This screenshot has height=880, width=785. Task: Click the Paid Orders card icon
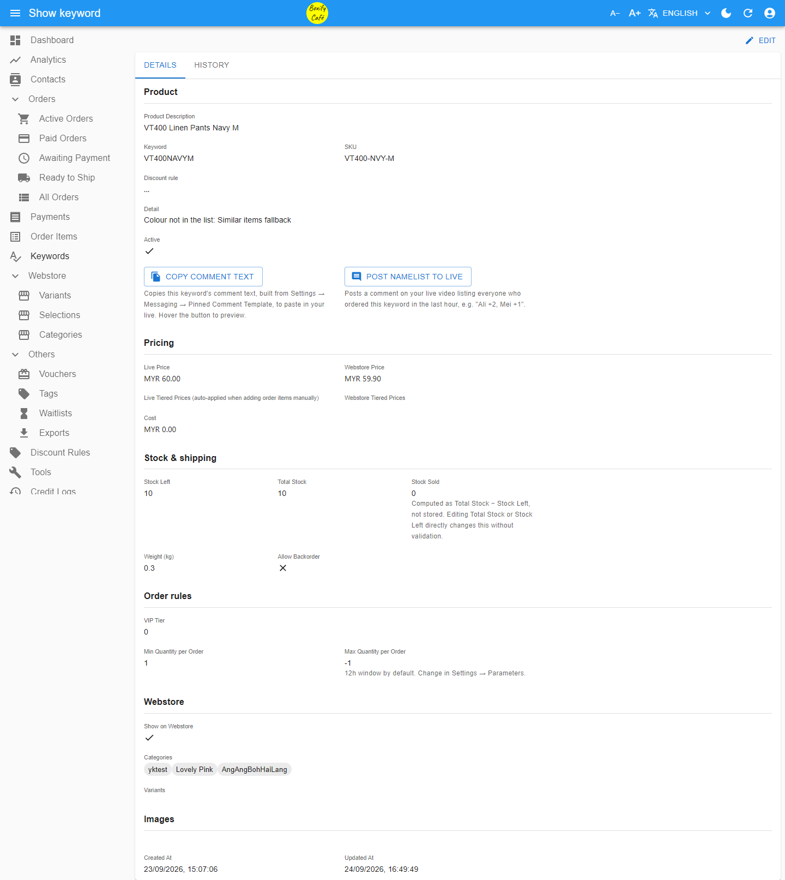[x=24, y=138]
